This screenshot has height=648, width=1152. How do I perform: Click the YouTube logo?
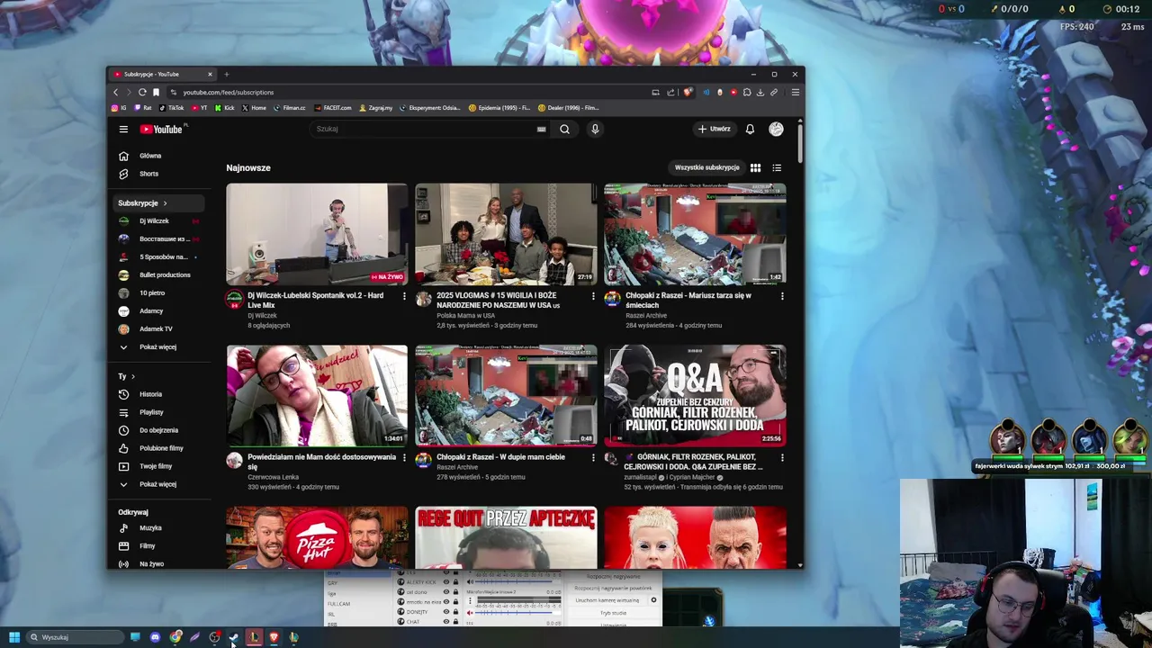click(x=161, y=129)
